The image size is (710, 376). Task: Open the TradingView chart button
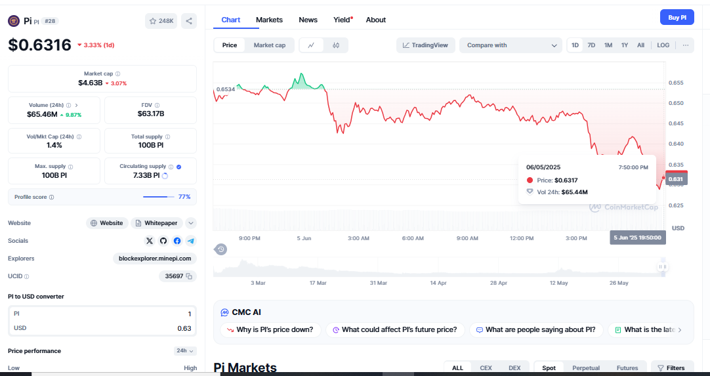[x=426, y=45]
